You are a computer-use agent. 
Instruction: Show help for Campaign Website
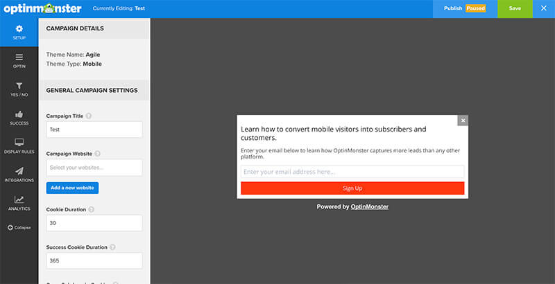pyautogui.click(x=97, y=154)
